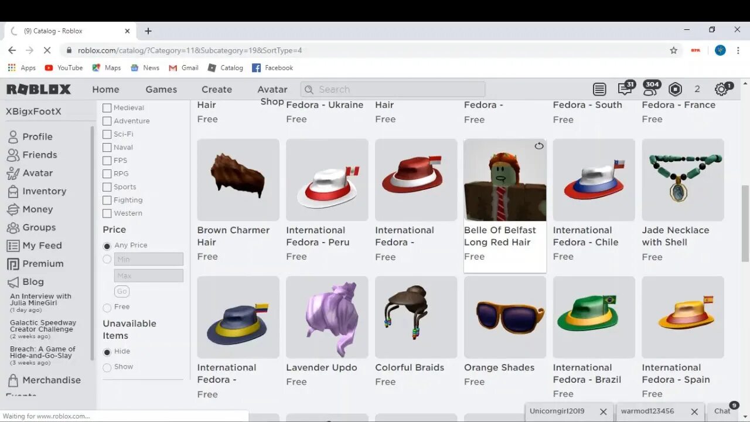Open Inventory from the sidebar
Viewport: 750px width, 422px height.
coord(36,191)
